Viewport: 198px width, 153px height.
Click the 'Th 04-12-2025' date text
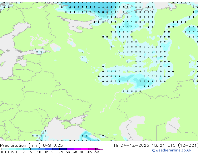point(131,145)
